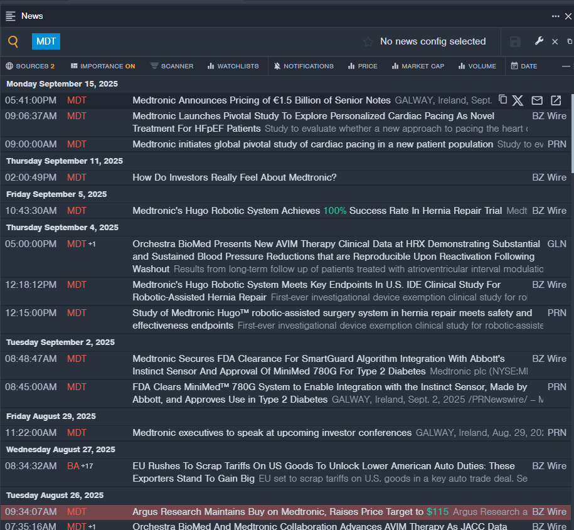Select the Price filter in toolbar
Screen dimensions: 574x530
(x=363, y=66)
